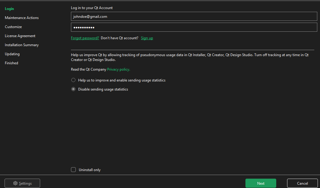Follow the Forgot password link
320x188 pixels.
pos(85,38)
